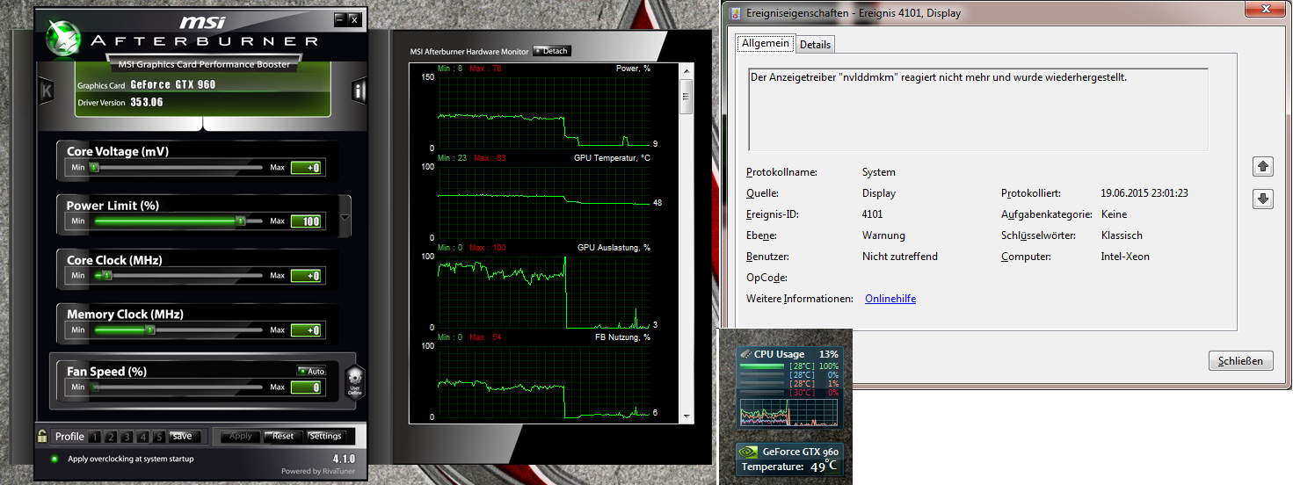Click the CPU usage history graph in gadget
The image size is (1293, 485).
(x=789, y=413)
